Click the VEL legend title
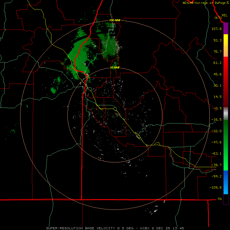This screenshot has height=230, width=230. click(224, 15)
